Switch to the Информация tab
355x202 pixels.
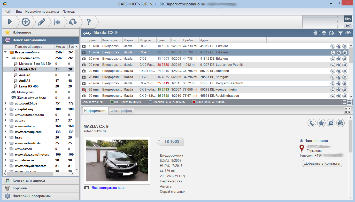click(x=95, y=111)
